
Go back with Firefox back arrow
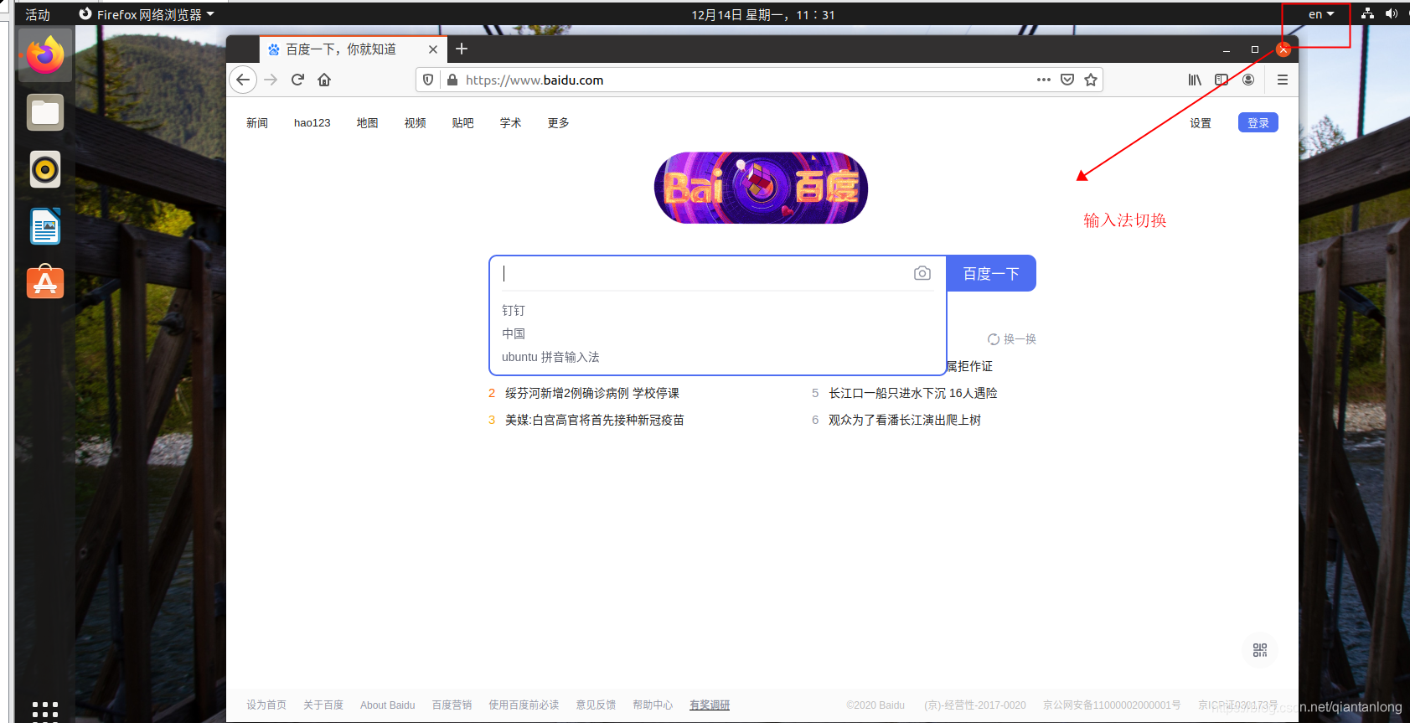[x=243, y=80]
